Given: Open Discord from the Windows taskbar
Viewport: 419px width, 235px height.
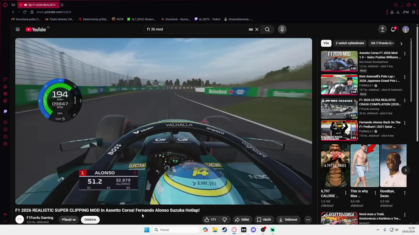Looking at the screenshot, I should click(253, 230).
